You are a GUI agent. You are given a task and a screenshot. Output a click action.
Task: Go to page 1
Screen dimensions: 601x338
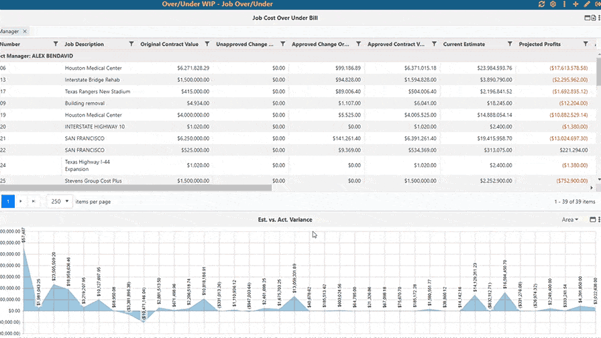click(8, 201)
